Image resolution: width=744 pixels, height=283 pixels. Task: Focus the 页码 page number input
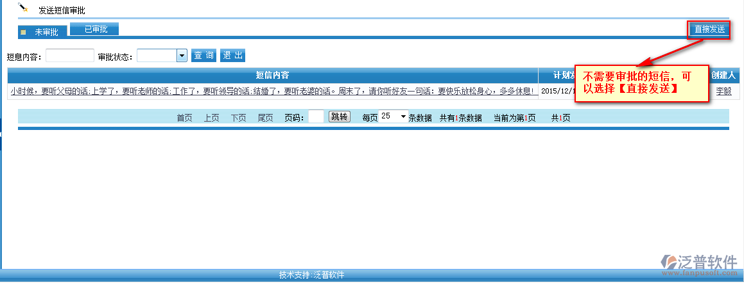[316, 117]
